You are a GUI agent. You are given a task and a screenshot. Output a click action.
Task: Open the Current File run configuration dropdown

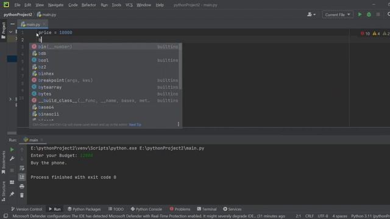coord(338,15)
